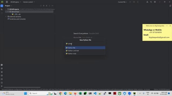Image resolution: width=172 pixels, height=96 pixels.
Task: Click the +91 9715010010 phone number
Action: (155, 32)
